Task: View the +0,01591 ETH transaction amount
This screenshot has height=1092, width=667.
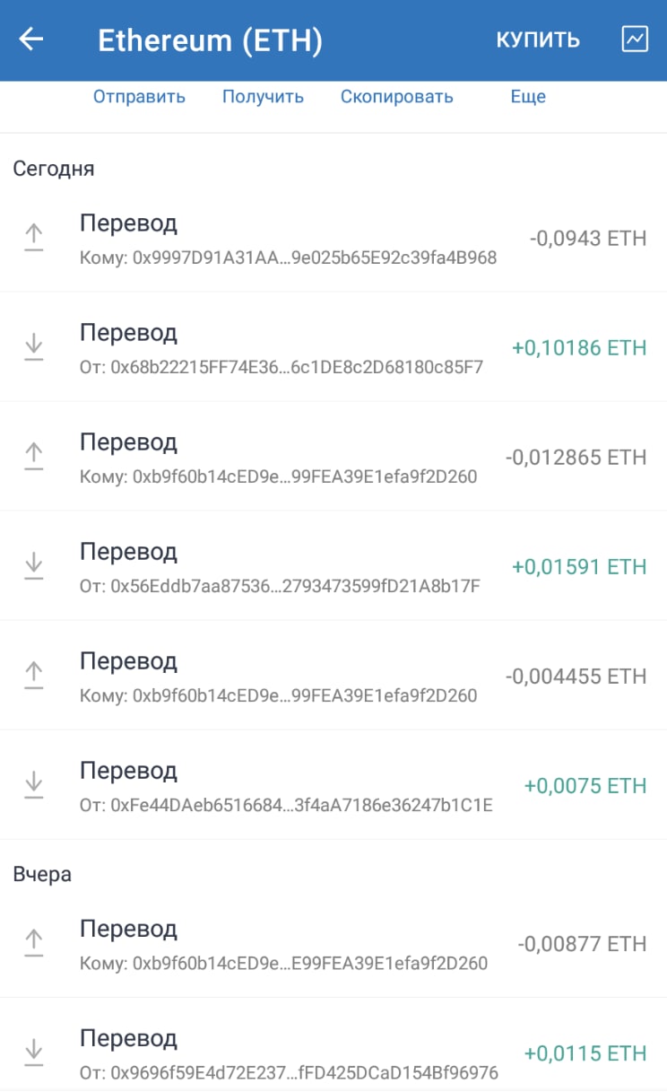Action: tap(578, 567)
